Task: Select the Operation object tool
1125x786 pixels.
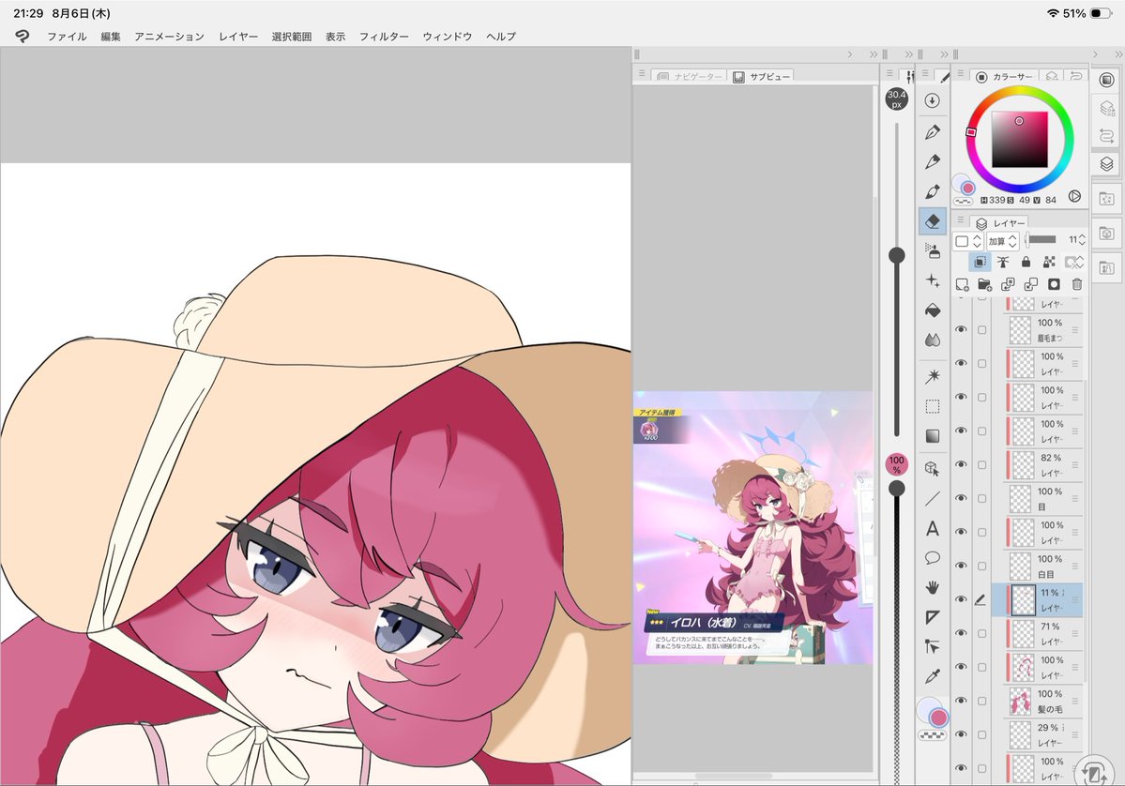Action: click(x=932, y=468)
